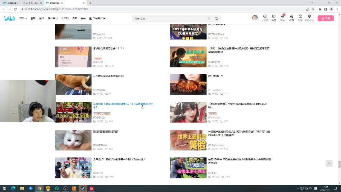Open the 番剧 navigation item
Screen dimensions: 341x192
coord(33,18)
